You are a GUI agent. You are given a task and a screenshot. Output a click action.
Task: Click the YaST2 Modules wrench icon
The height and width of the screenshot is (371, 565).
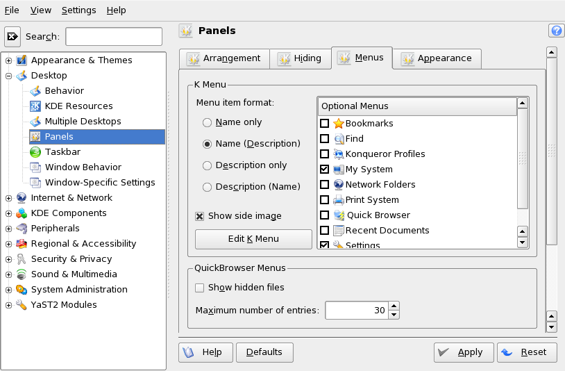coord(22,304)
